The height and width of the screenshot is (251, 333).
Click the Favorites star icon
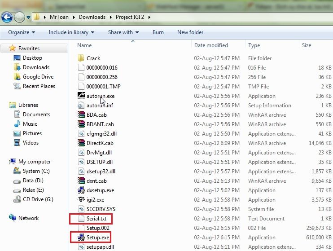12,48
